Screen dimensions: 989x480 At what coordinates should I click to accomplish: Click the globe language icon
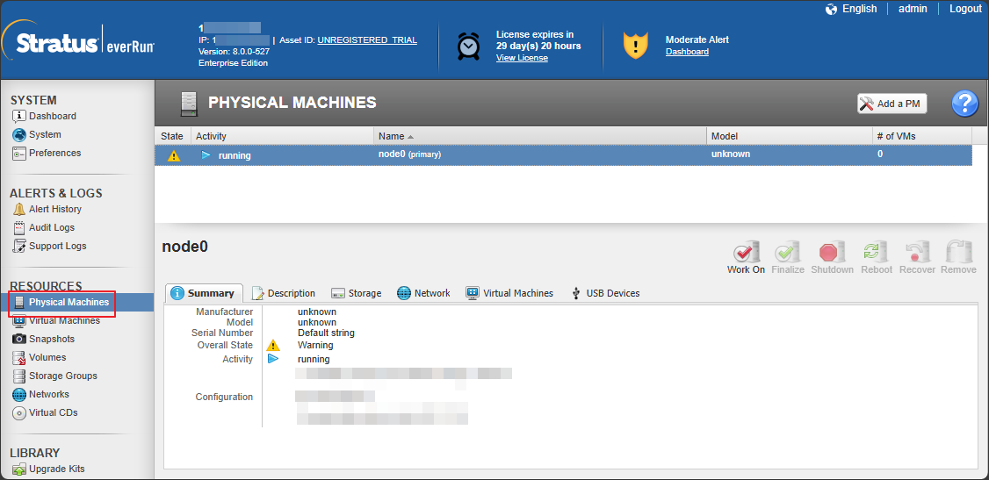tap(831, 9)
